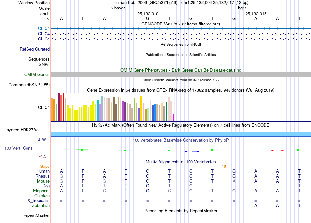Viewport: 311px width, 223px height.
Task: Click the Gene Expression in 54 tissues title
Action: 181,90
